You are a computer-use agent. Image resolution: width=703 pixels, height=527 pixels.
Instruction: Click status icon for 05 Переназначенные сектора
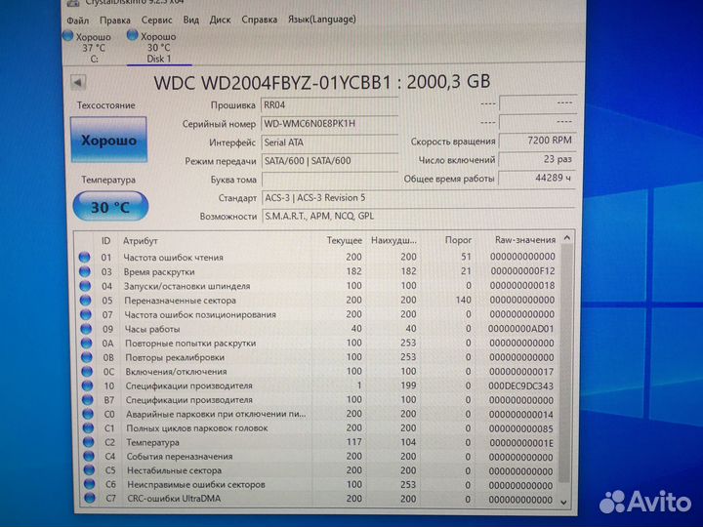[85, 301]
